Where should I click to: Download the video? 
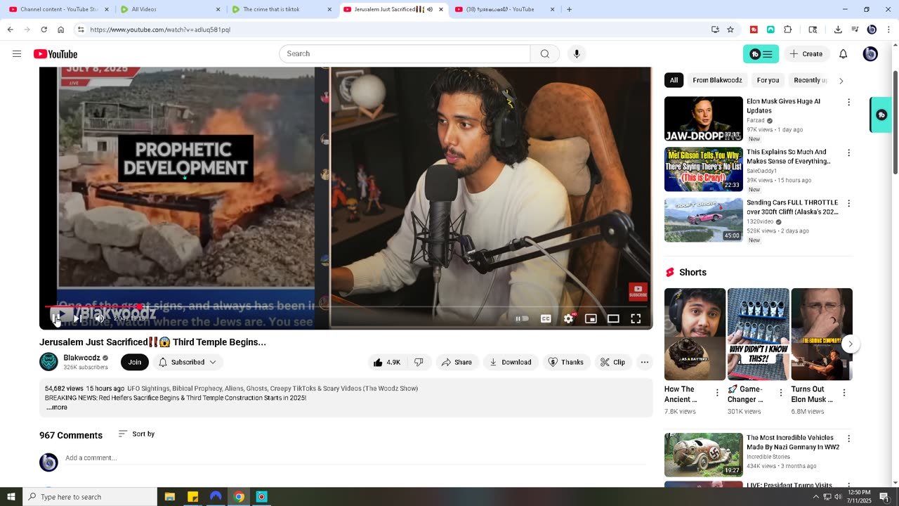coord(511,362)
